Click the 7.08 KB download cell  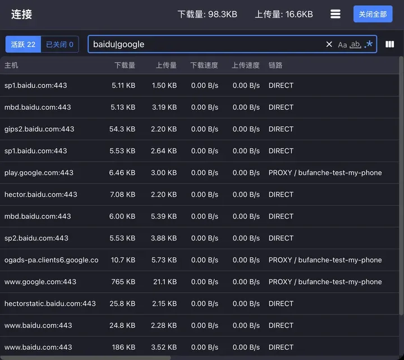[123, 195]
